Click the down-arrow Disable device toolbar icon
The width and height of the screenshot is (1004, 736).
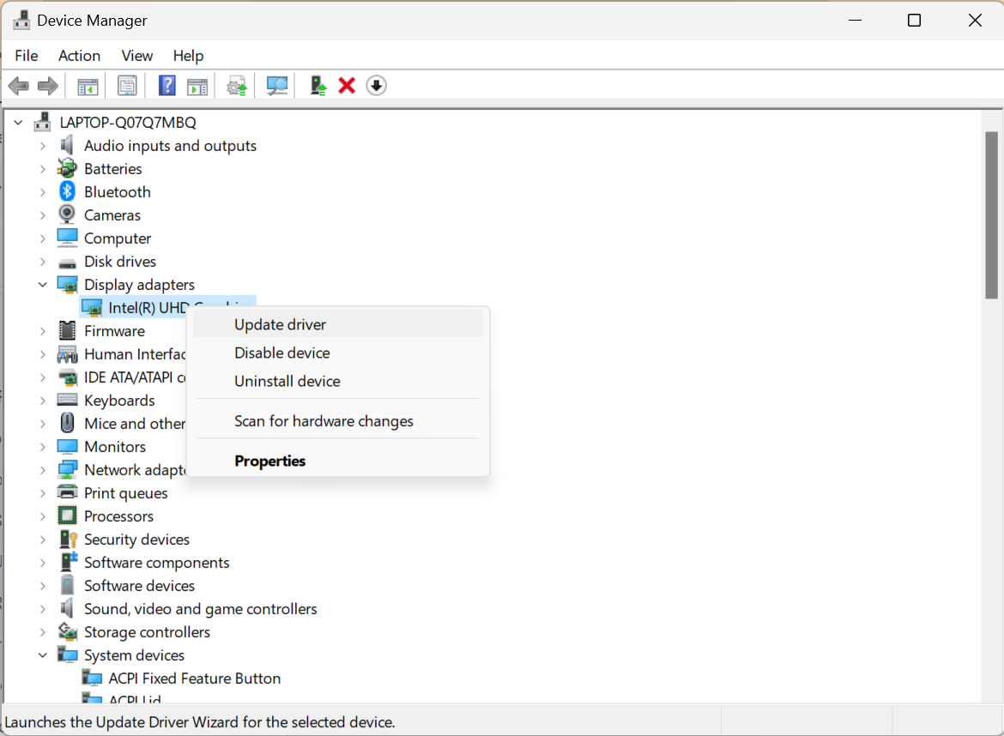point(376,86)
